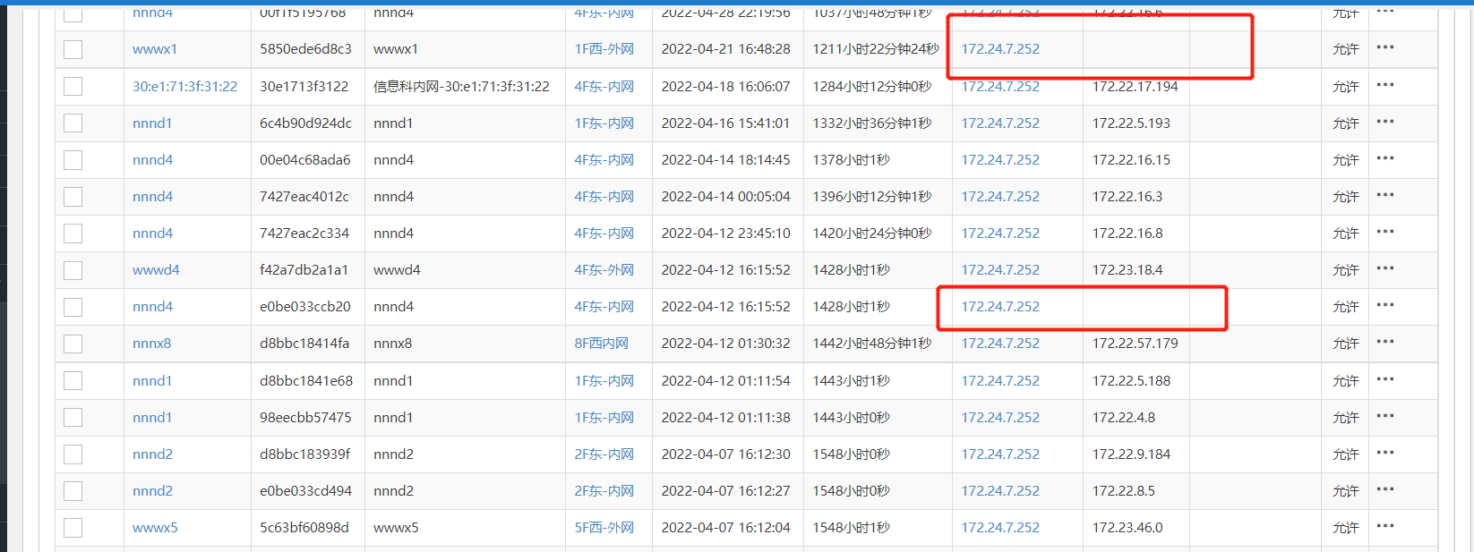The height and width of the screenshot is (552, 1474).
Task: Check the box for row 7427eac2c334
Action: point(73,234)
